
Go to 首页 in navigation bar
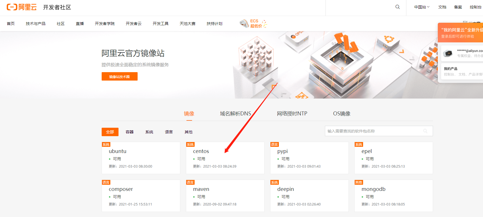[11, 24]
